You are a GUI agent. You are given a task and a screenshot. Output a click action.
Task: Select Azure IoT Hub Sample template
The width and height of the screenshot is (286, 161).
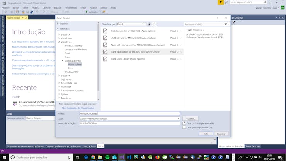[142, 45]
